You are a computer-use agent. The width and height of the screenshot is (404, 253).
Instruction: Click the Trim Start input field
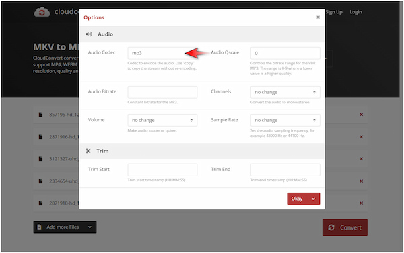[x=162, y=170]
